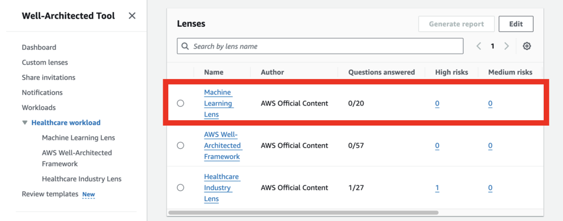
Task: Click the Edit button
Action: (x=516, y=24)
